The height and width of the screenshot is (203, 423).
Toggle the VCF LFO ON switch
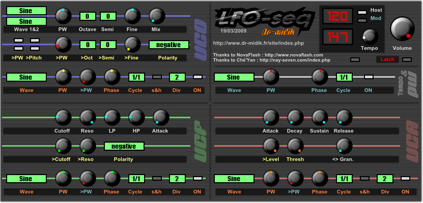point(198,178)
